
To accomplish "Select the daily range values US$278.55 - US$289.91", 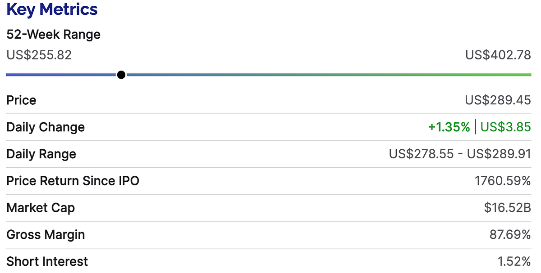I will click(x=460, y=154).
